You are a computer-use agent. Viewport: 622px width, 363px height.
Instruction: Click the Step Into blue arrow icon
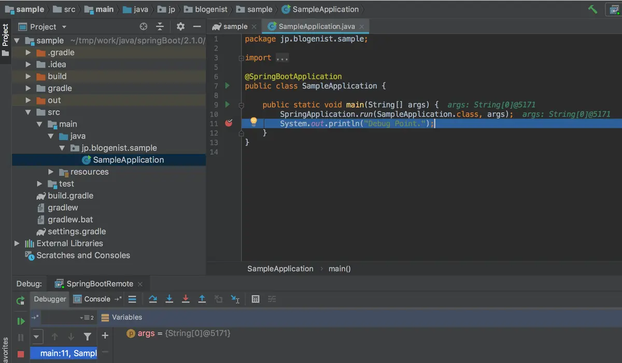169,299
